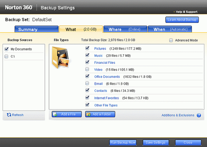Open the Where (Online) tab
Image resolution: width=207 pixels, height=147 pixels.
click(125, 29)
